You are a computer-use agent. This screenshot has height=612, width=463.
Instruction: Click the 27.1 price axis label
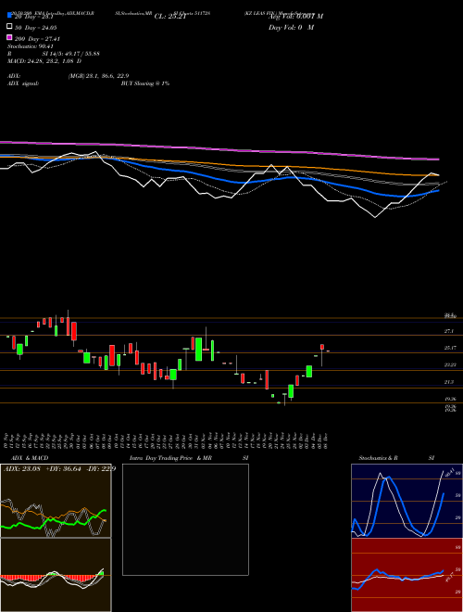click(448, 331)
